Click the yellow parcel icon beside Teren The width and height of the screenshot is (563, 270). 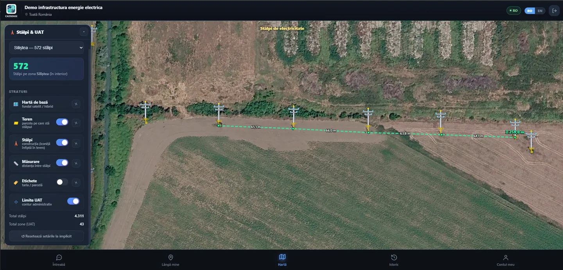[x=16, y=123]
